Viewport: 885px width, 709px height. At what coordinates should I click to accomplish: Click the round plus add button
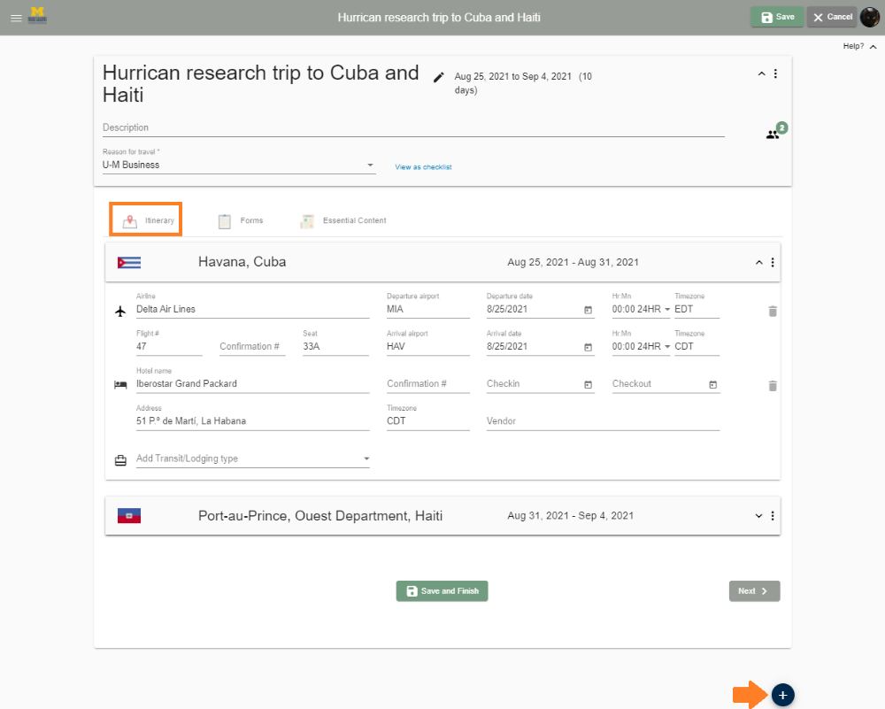click(782, 695)
